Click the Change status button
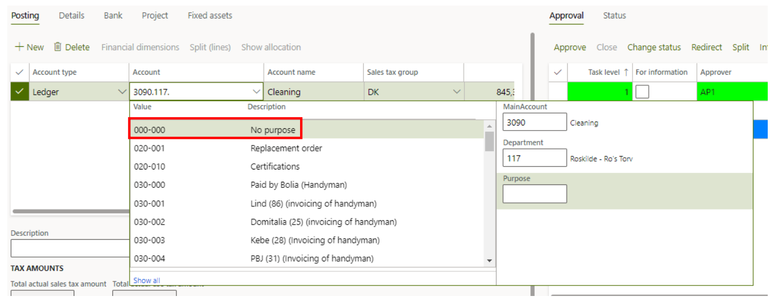 pyautogui.click(x=654, y=47)
